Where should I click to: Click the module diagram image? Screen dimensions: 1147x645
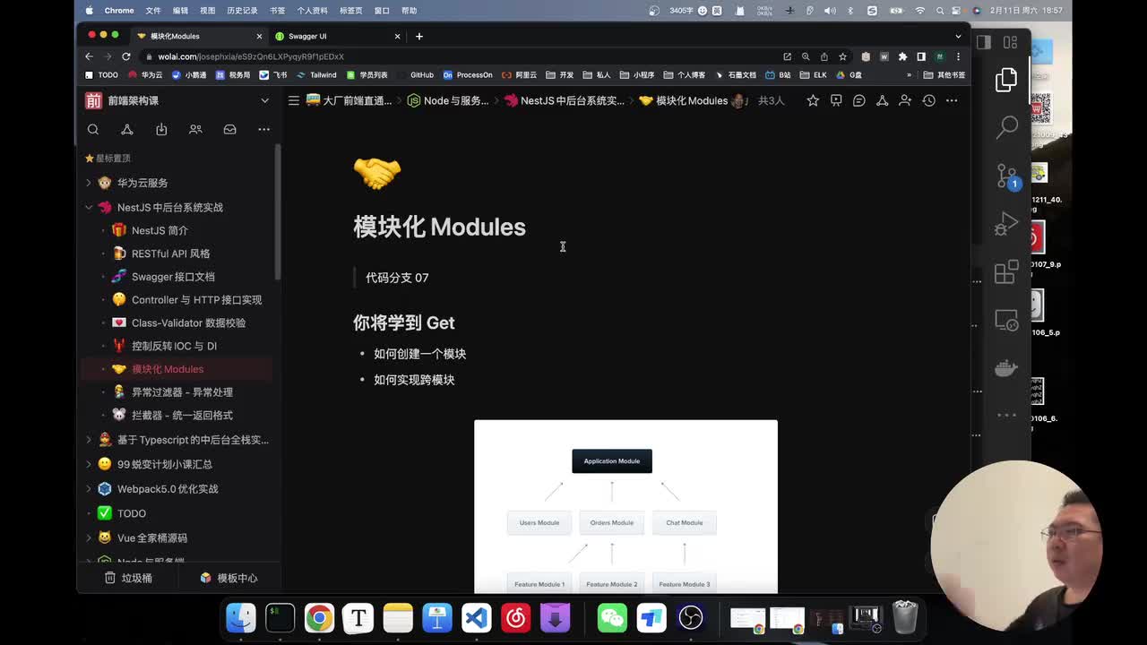point(625,506)
